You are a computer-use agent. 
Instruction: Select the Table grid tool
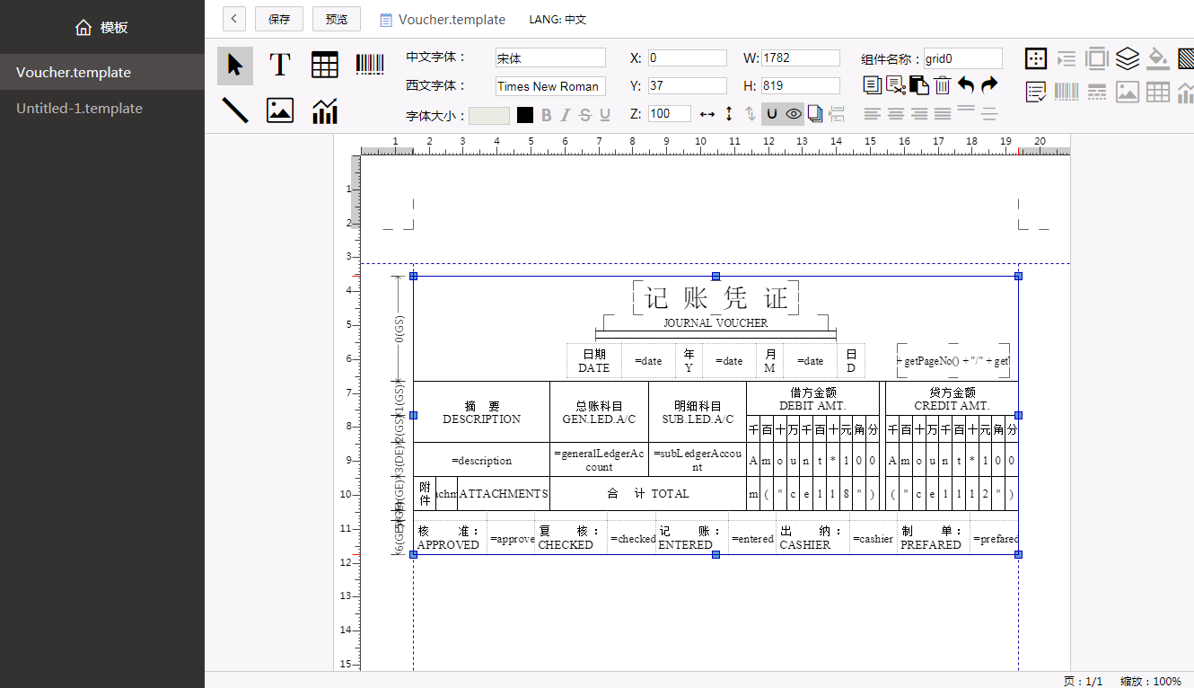coord(325,65)
